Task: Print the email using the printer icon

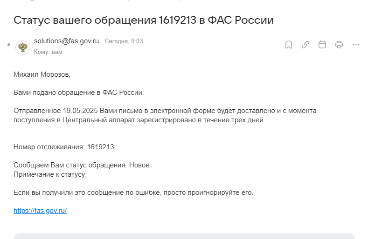Action: point(339,45)
